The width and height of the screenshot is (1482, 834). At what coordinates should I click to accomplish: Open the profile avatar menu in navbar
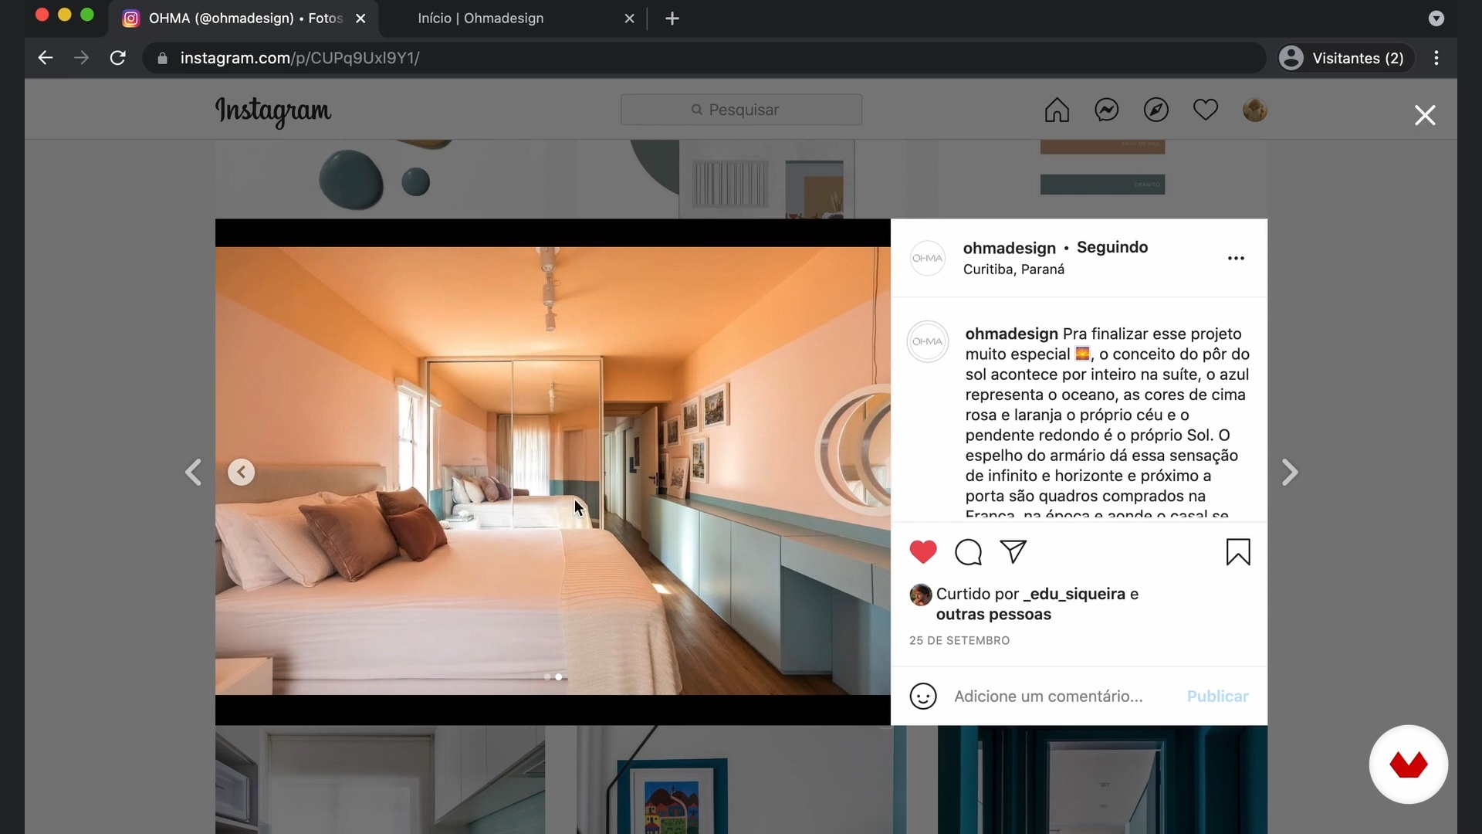point(1254,110)
